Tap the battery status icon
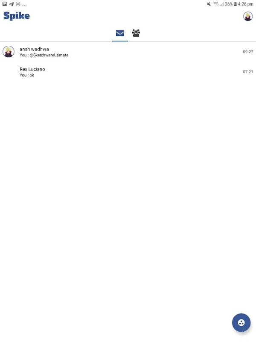 coord(235,4)
